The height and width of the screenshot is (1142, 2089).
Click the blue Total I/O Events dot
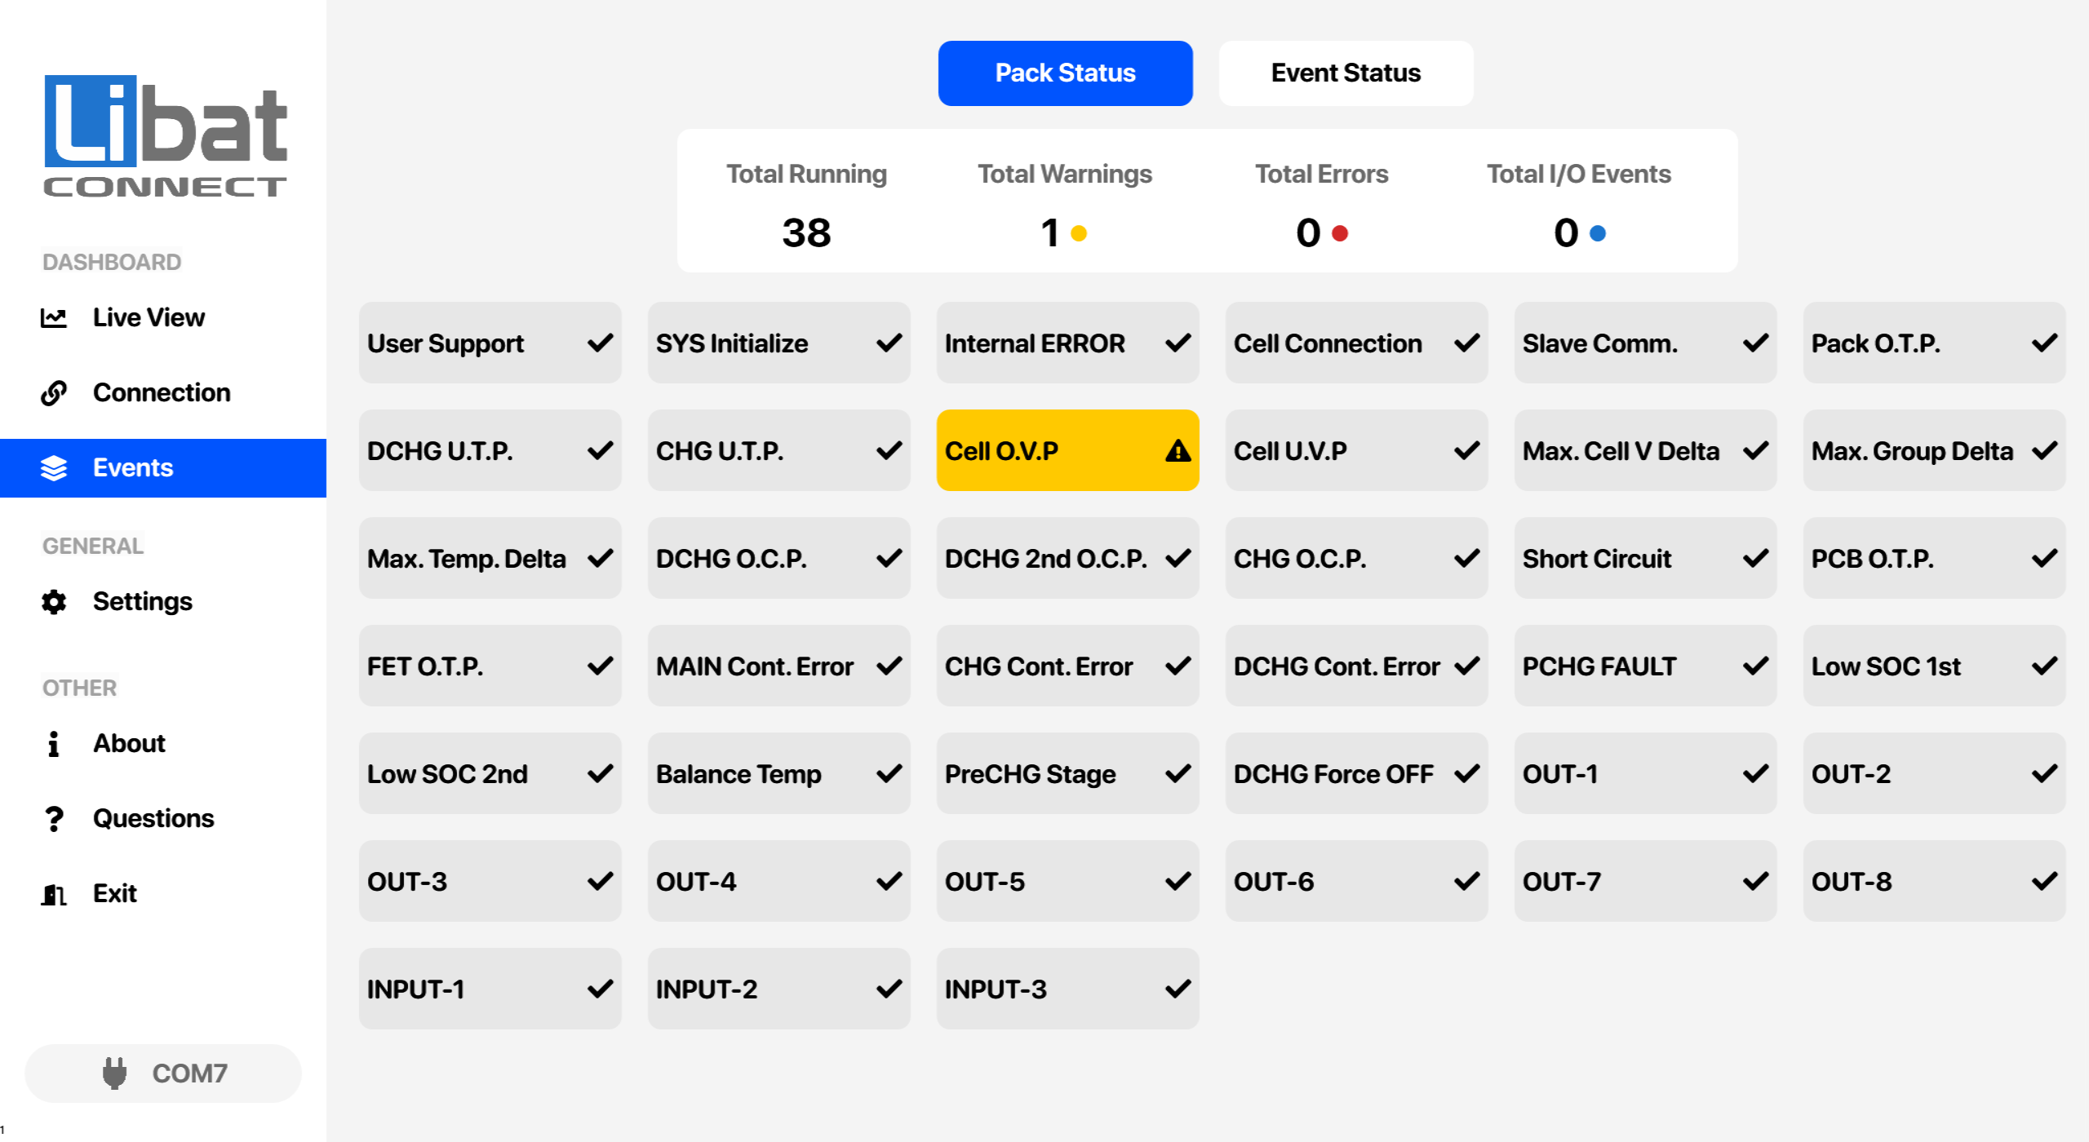coord(1598,234)
